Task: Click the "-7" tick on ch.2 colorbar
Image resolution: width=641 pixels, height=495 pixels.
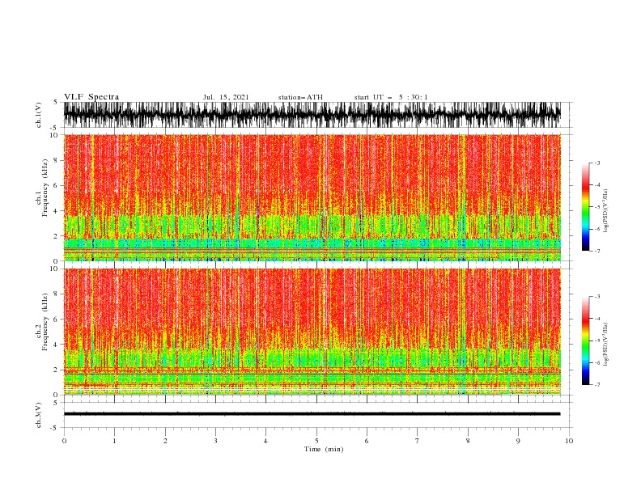Action: pyautogui.click(x=596, y=384)
